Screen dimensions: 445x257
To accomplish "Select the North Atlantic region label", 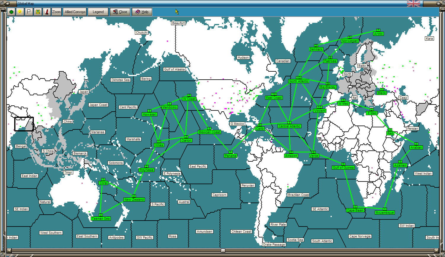I will tap(299, 81).
